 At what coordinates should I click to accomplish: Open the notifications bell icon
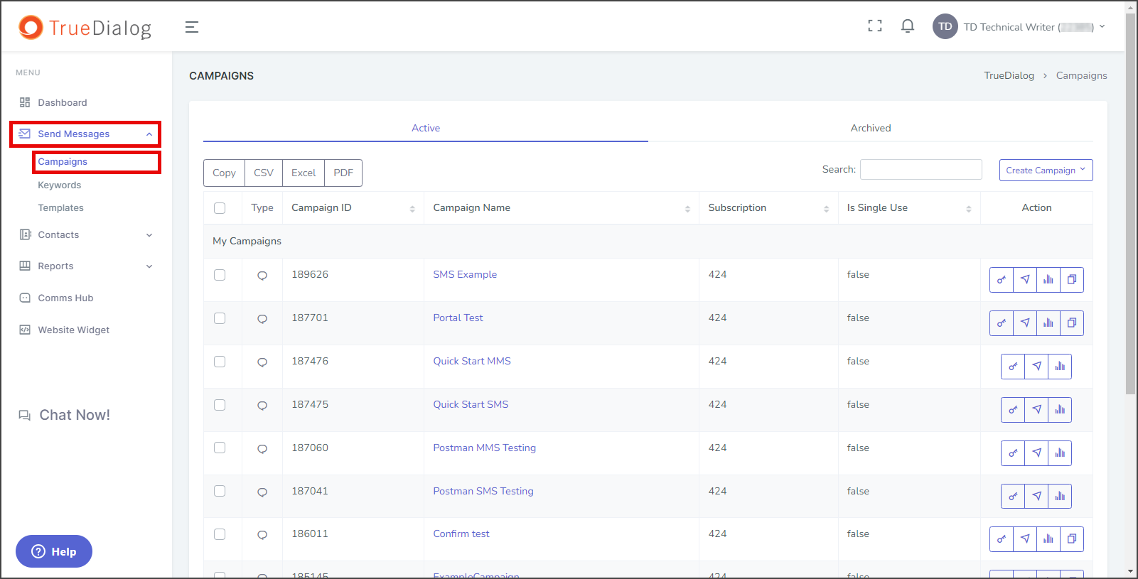[908, 26]
